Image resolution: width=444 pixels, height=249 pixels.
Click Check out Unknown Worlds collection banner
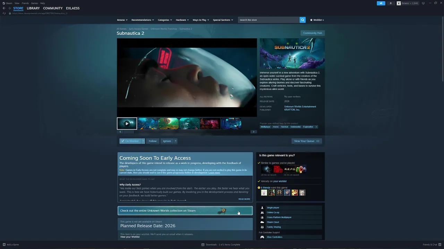click(185, 211)
